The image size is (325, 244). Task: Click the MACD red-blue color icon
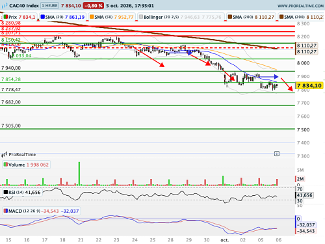6,211
